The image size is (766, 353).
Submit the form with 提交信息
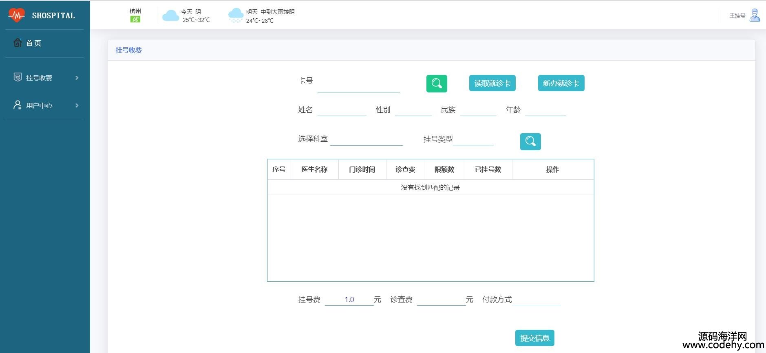click(x=534, y=338)
